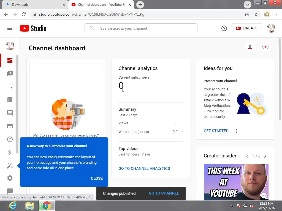The image size is (282, 211).
Task: Close the customize channel tooltip
Action: pyautogui.click(x=97, y=178)
